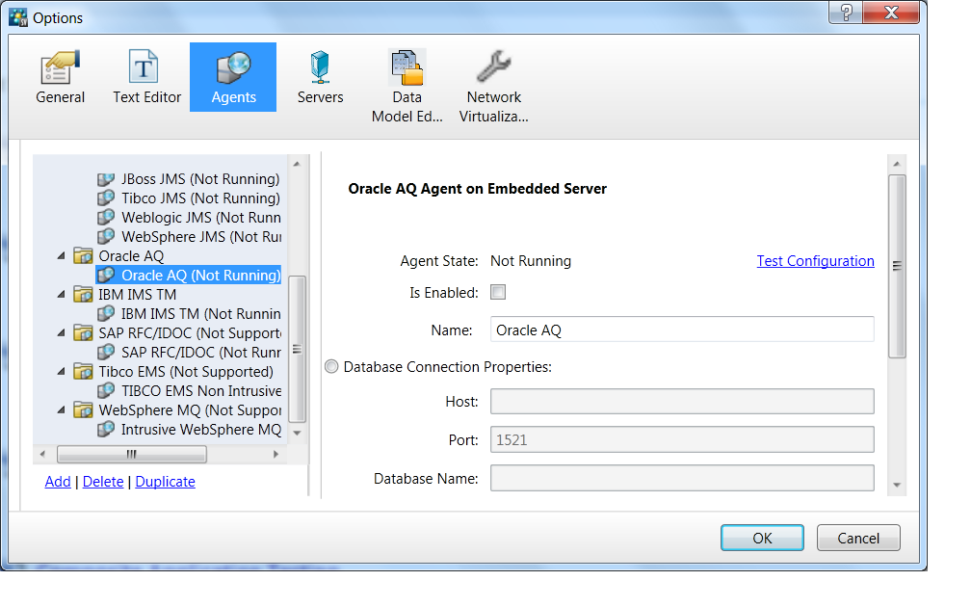Click the Duplicate link below the tree

pyautogui.click(x=165, y=482)
